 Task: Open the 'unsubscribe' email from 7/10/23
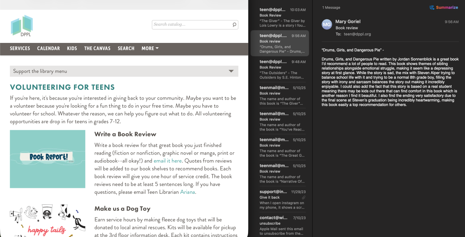click(280, 225)
